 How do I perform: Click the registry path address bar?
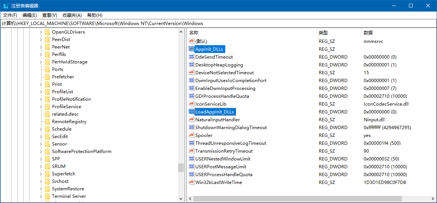(218, 24)
